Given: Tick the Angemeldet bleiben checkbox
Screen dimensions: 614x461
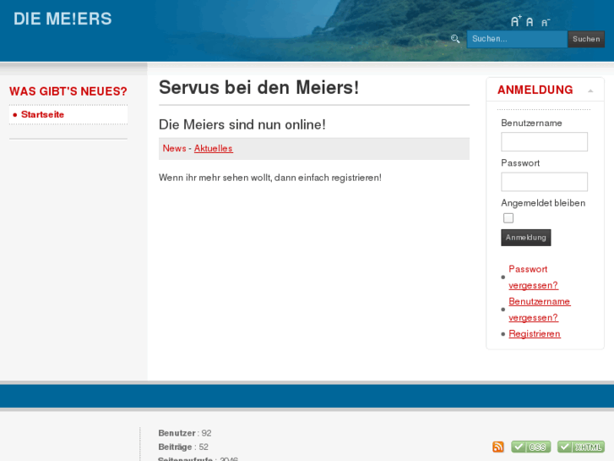Looking at the screenshot, I should click(508, 218).
